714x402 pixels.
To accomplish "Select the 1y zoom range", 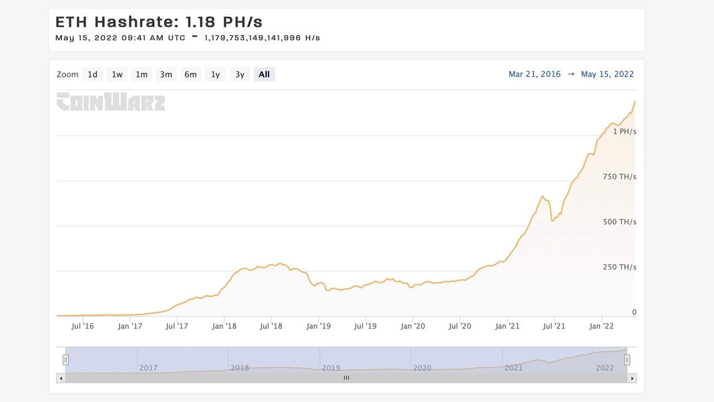I will (x=215, y=74).
